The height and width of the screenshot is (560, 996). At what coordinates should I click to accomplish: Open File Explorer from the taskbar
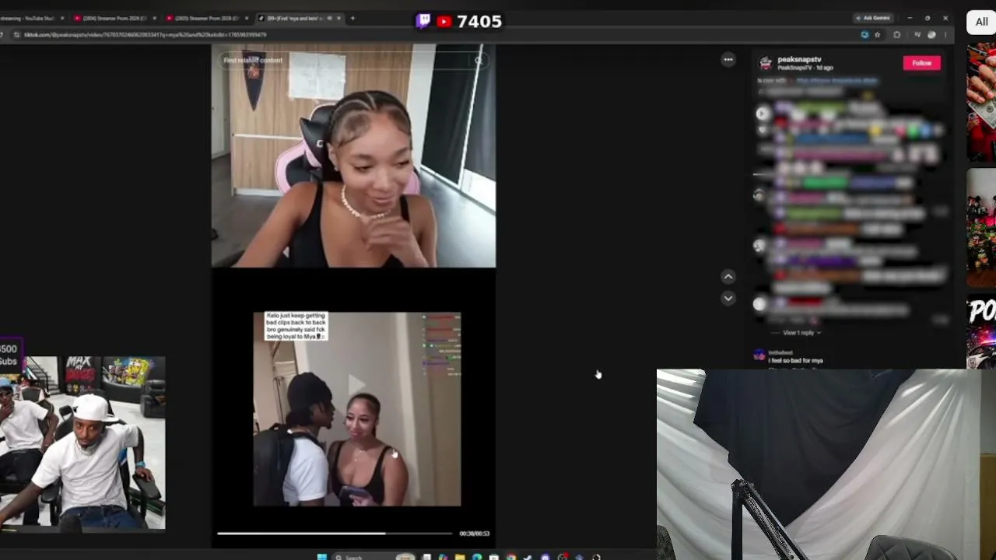click(x=460, y=557)
